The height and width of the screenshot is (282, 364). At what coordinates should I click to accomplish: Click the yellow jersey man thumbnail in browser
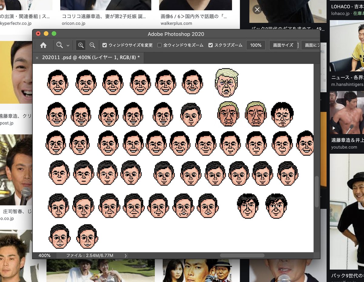tap(347, 46)
